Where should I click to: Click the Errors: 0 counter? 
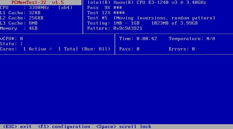[x=182, y=49]
